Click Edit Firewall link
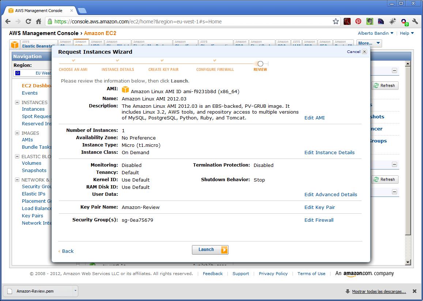 click(319, 220)
